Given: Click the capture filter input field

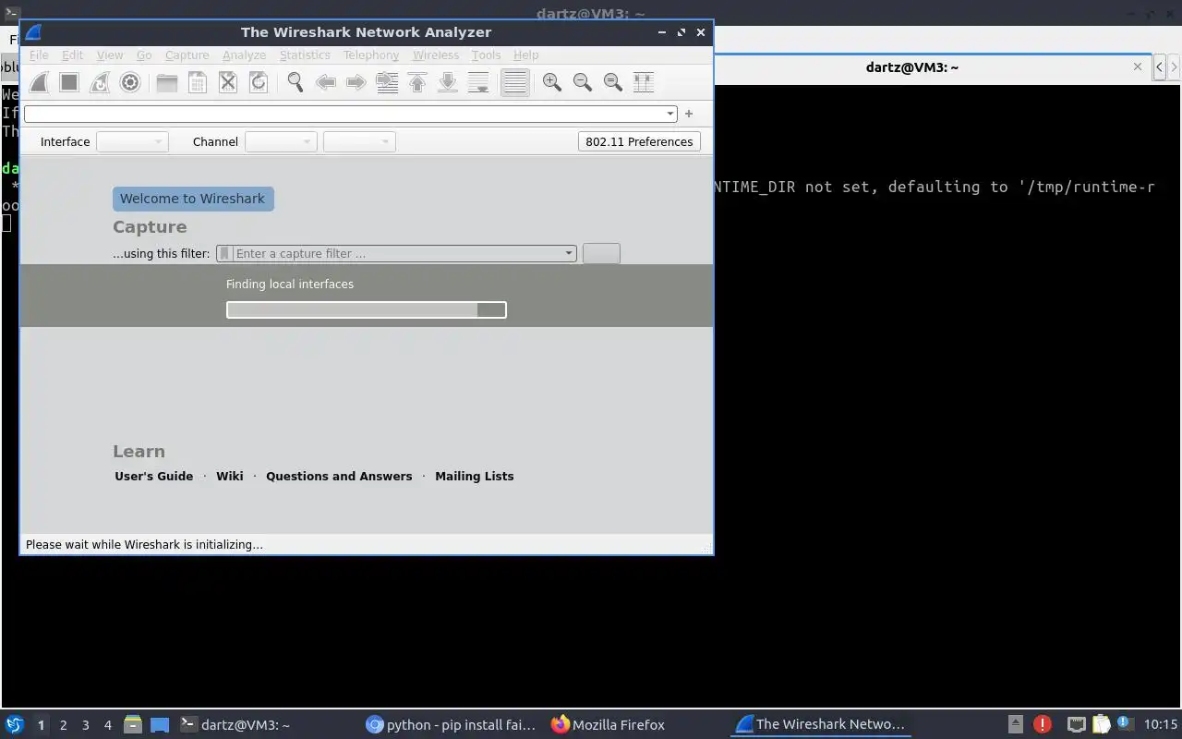Looking at the screenshot, I should (x=397, y=253).
